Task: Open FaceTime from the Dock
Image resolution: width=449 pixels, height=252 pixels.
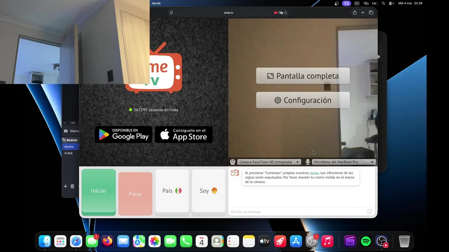Action: [170, 241]
